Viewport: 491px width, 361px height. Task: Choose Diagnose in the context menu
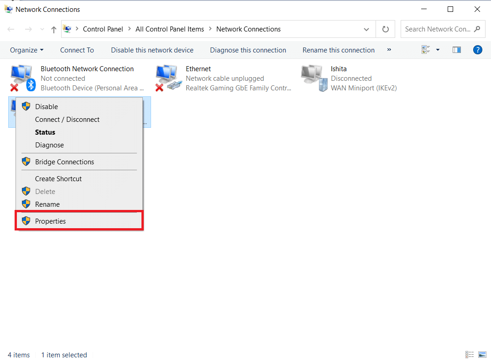[x=79, y=145]
